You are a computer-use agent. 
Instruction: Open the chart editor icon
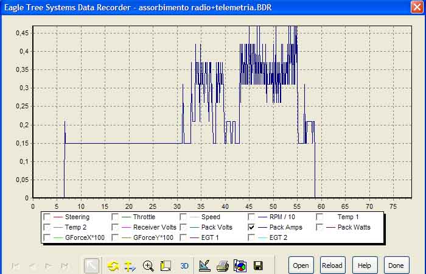[204, 265]
